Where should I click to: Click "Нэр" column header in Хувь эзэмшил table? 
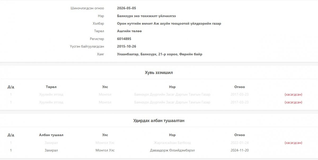(172, 87)
